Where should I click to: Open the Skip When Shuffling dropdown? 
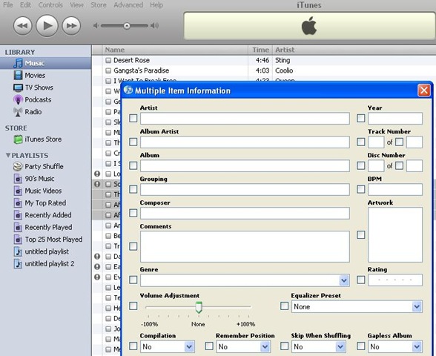(x=340, y=346)
